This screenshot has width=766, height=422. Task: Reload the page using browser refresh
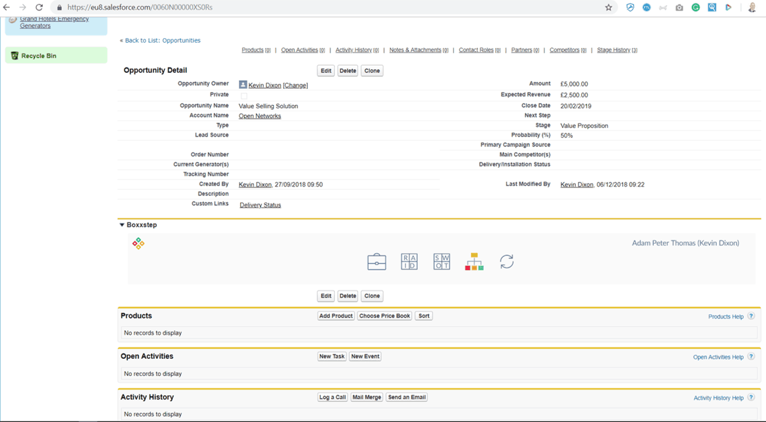coord(39,7)
